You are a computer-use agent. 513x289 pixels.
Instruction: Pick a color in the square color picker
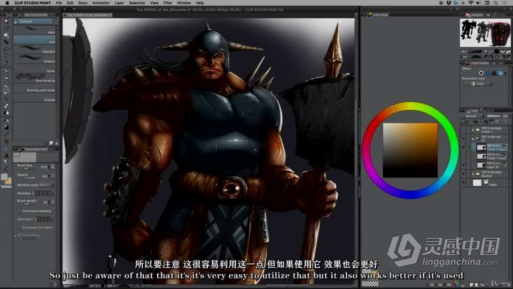coord(410,150)
